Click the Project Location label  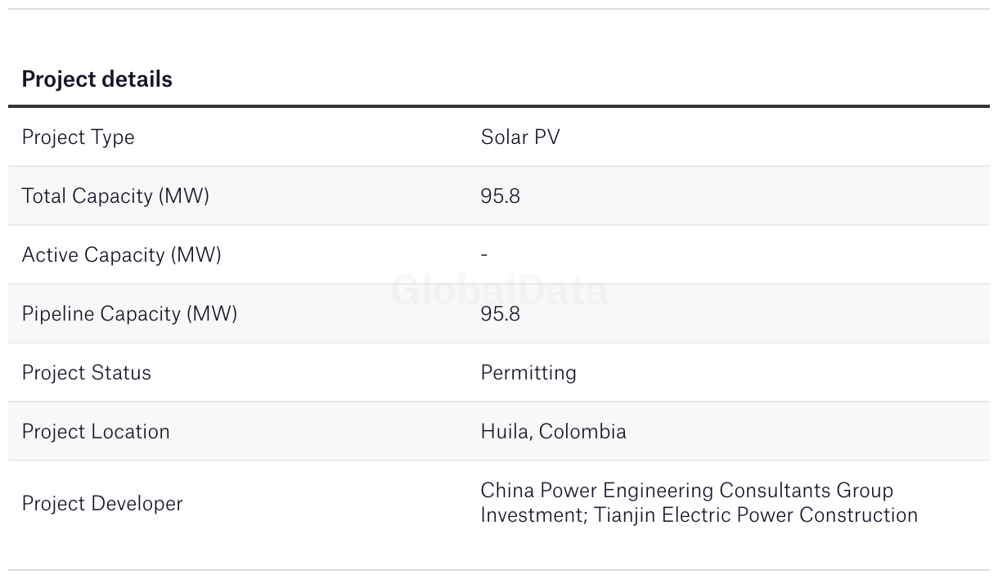pos(96,432)
